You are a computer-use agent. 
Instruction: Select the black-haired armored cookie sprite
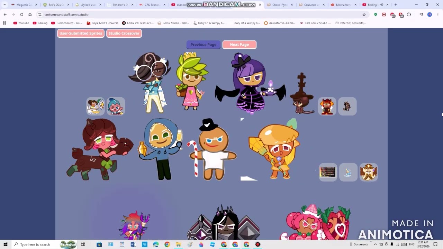tap(223, 223)
